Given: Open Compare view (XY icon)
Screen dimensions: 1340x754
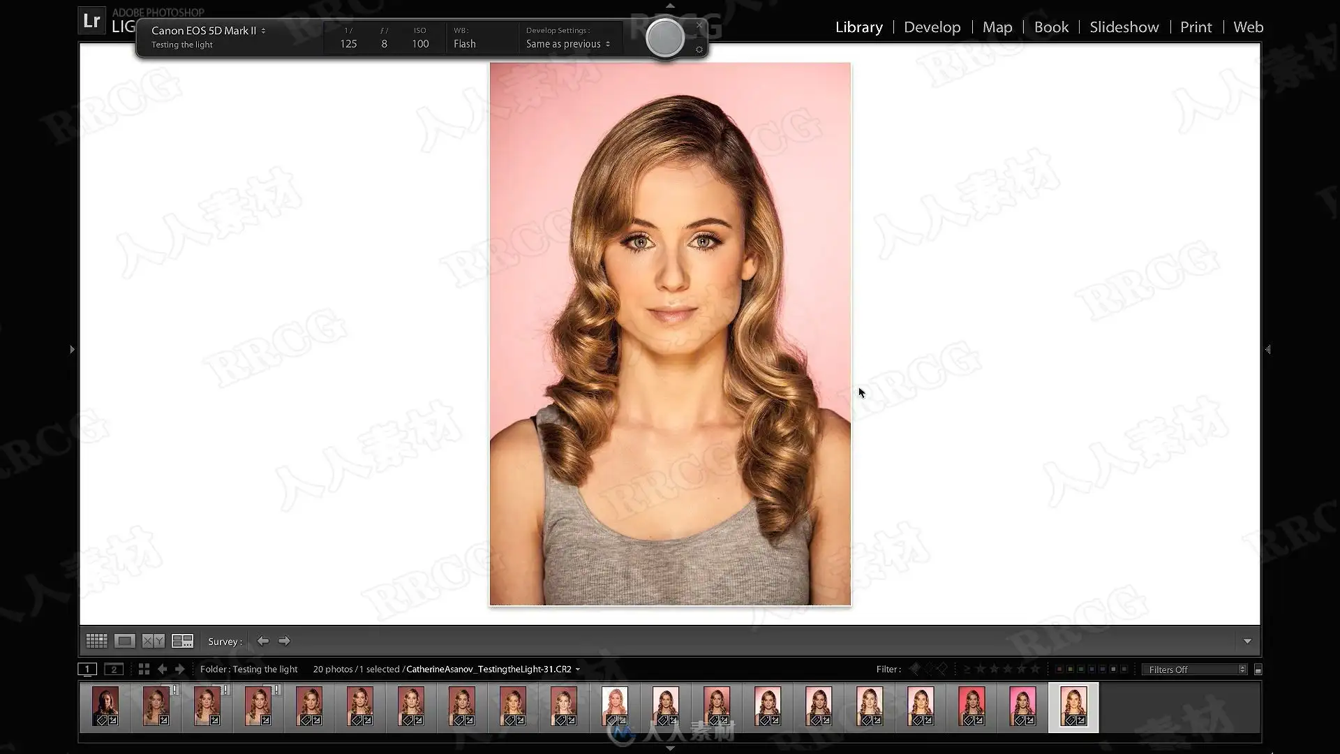Looking at the screenshot, I should point(153,641).
